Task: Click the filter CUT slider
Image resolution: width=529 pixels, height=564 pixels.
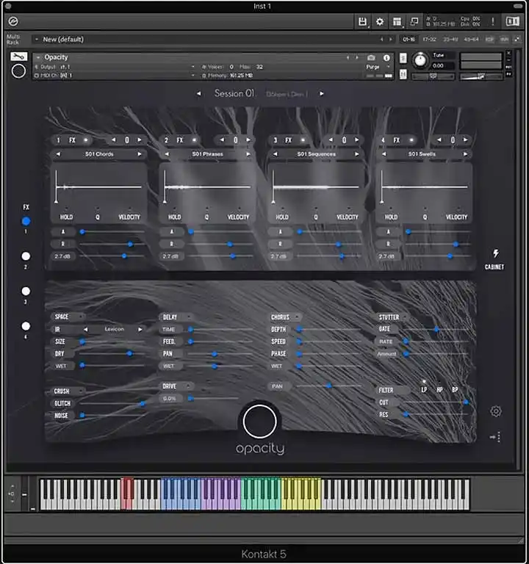Action: point(436,402)
